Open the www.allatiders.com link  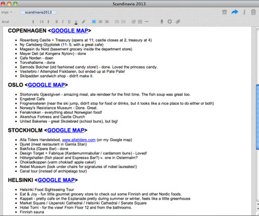(79, 140)
